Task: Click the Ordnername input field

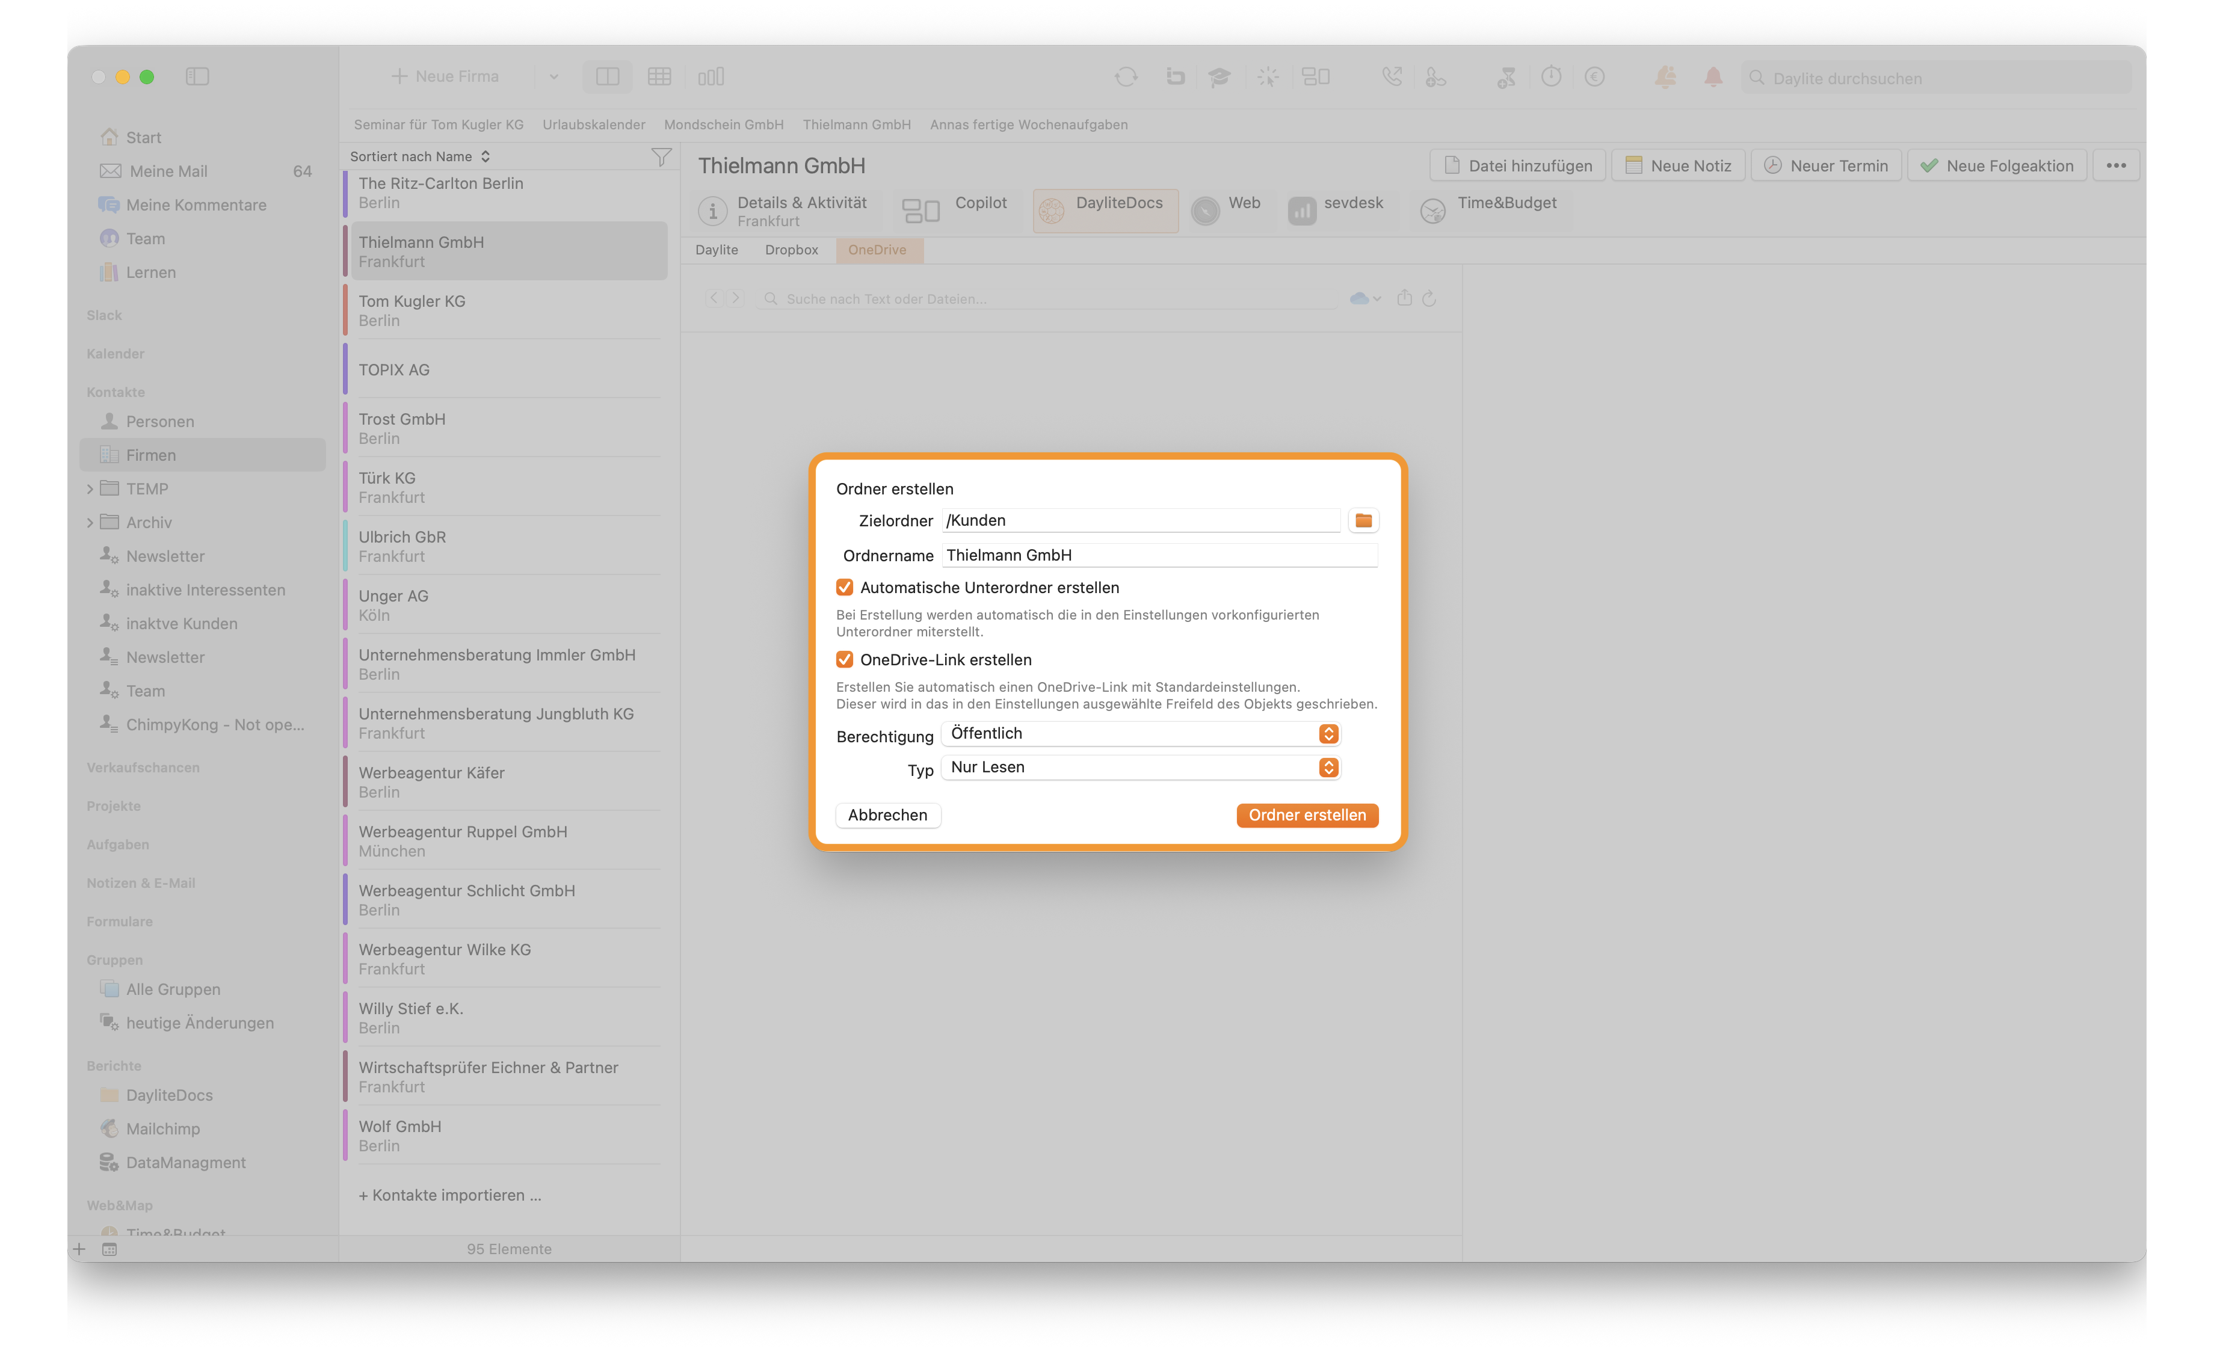Action: (x=1159, y=555)
